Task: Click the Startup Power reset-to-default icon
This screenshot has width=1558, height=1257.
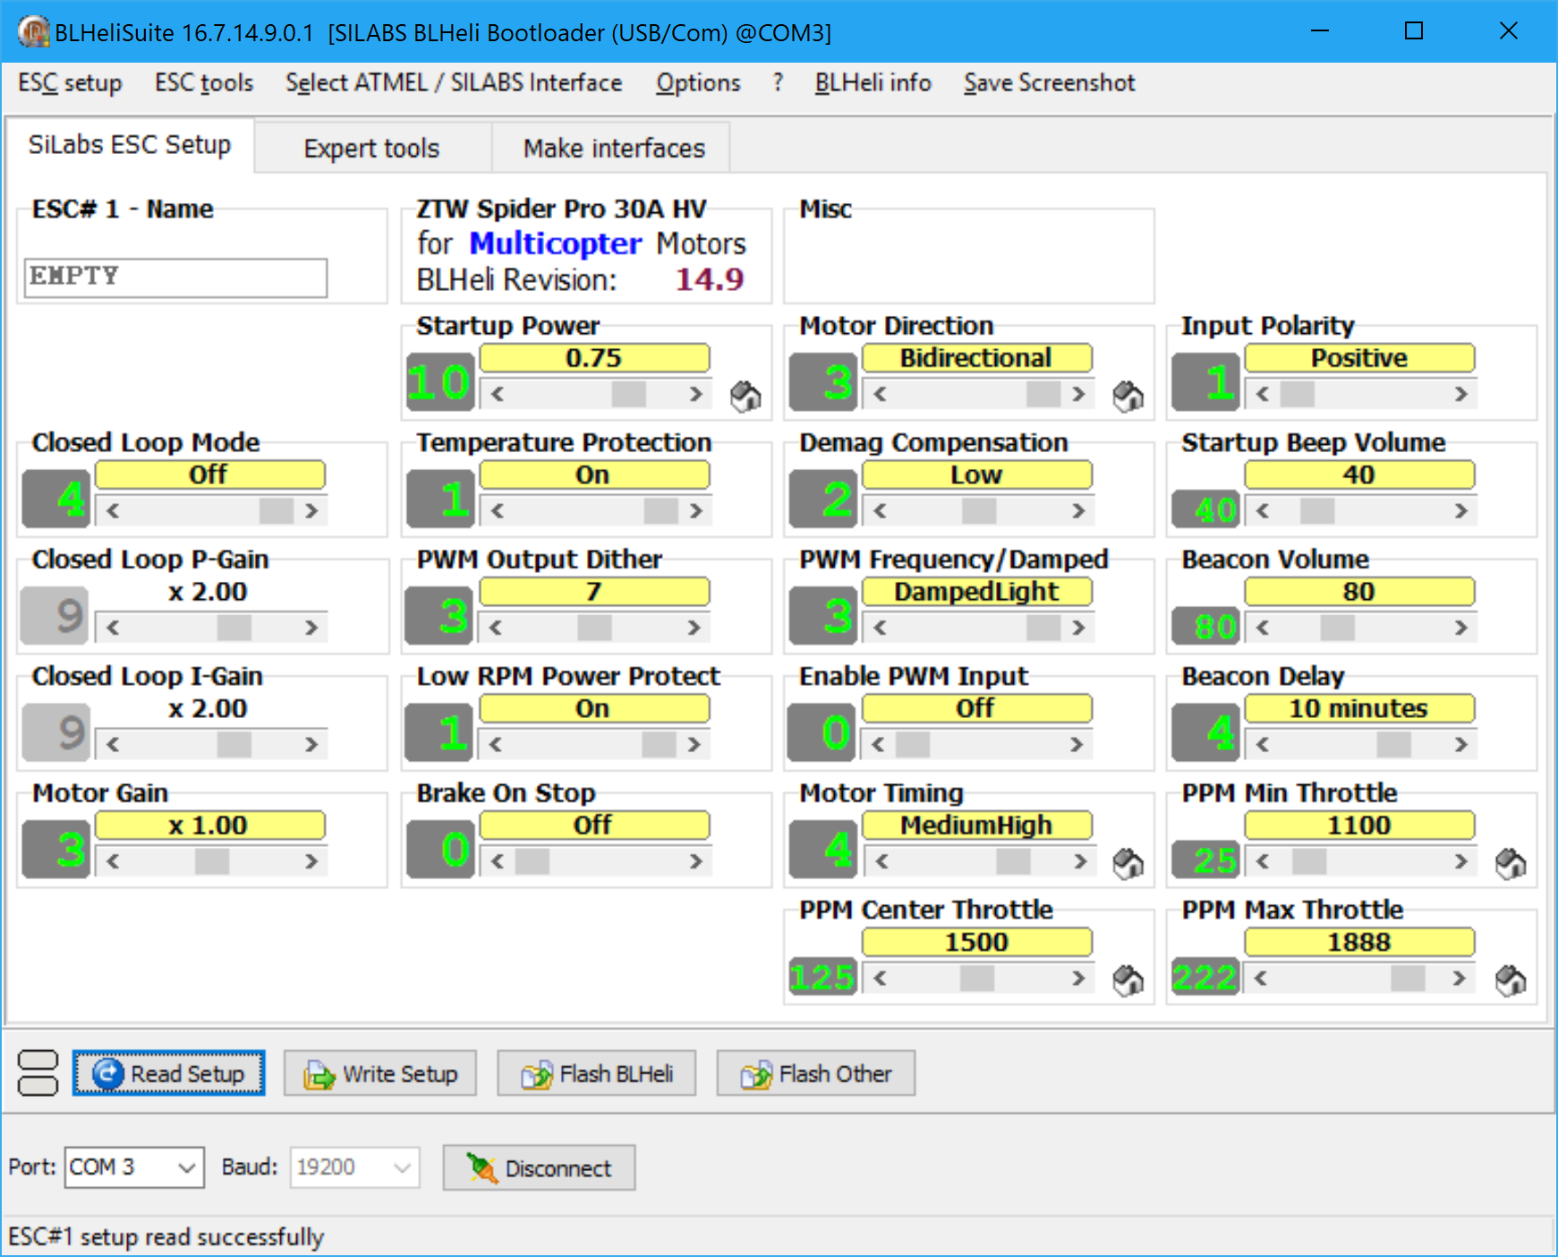Action: click(745, 395)
